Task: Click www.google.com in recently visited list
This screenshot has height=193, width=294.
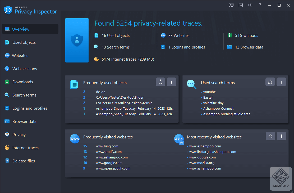Action: tap(202, 157)
